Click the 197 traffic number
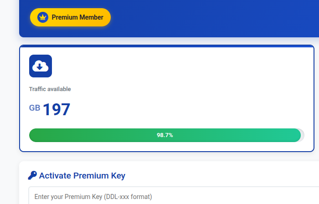The image size is (319, 204). pyautogui.click(x=57, y=110)
